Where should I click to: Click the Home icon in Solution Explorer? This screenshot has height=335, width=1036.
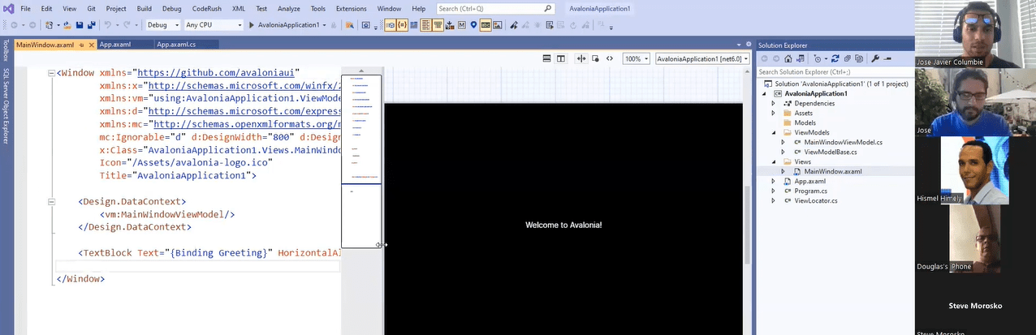pos(788,58)
